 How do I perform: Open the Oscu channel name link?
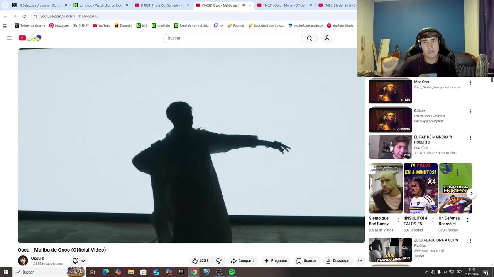click(x=36, y=259)
